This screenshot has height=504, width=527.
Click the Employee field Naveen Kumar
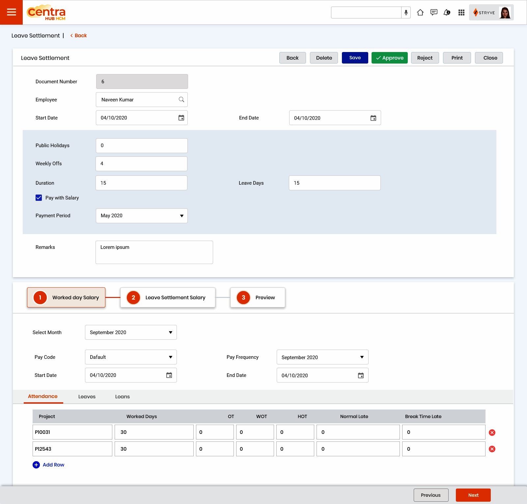pos(142,99)
